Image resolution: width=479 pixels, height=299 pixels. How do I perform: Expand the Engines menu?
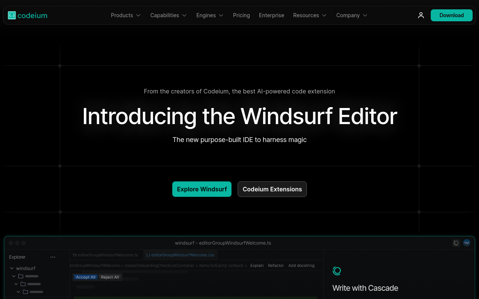[210, 15]
